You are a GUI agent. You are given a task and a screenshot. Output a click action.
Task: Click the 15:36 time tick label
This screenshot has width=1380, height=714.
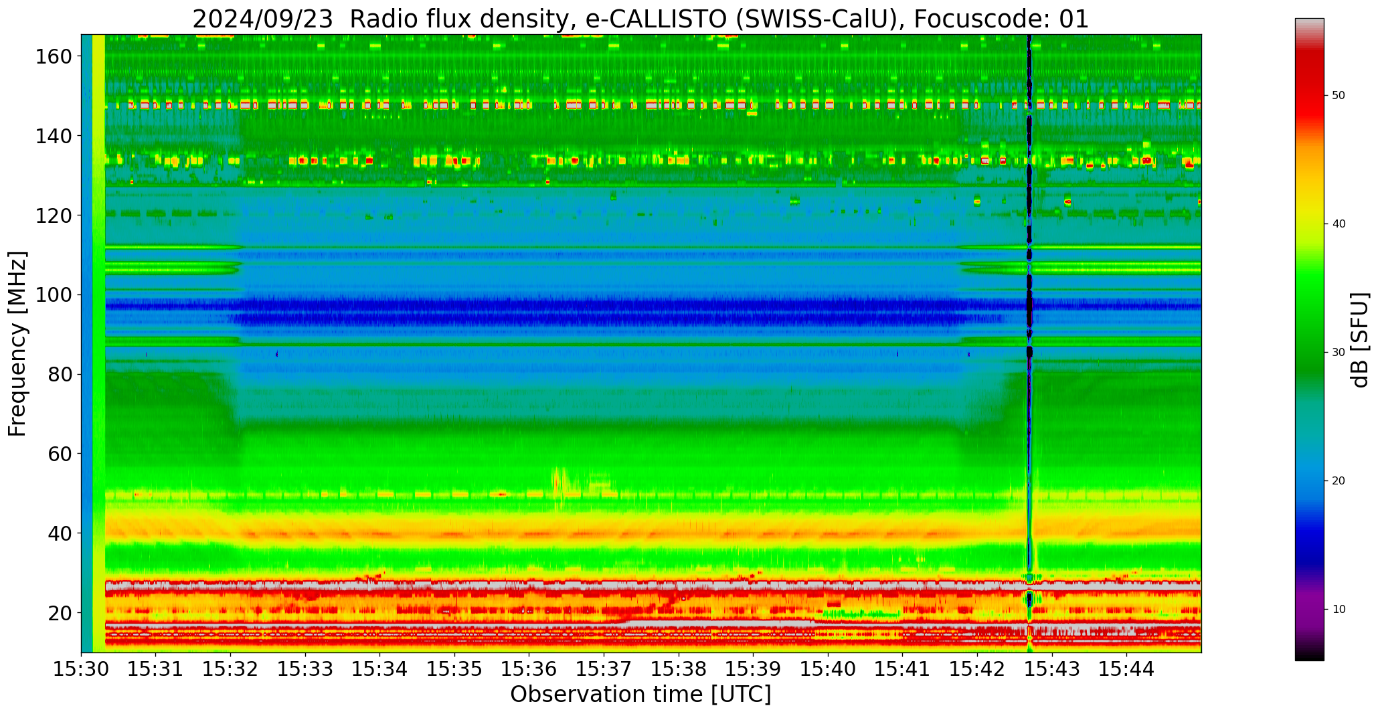[529, 668]
